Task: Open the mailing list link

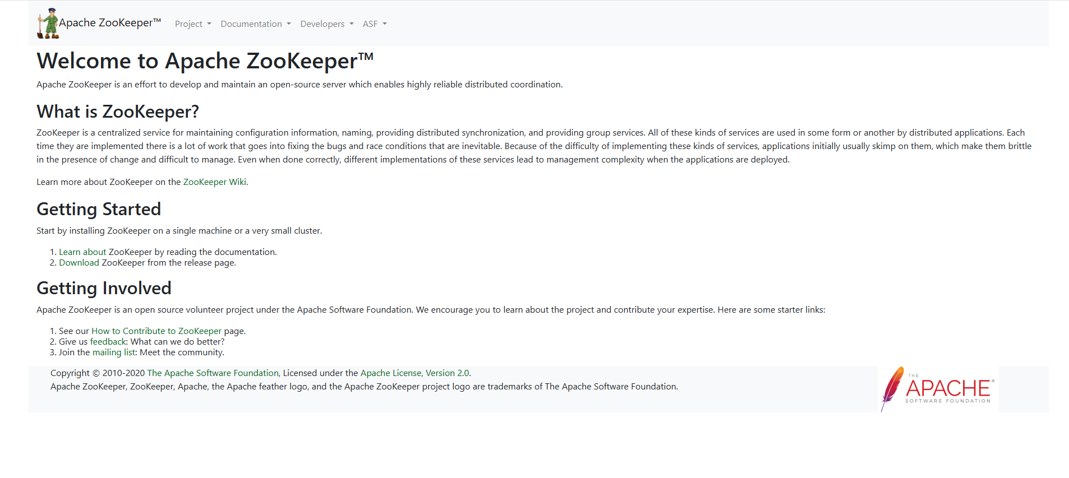Action: [114, 352]
